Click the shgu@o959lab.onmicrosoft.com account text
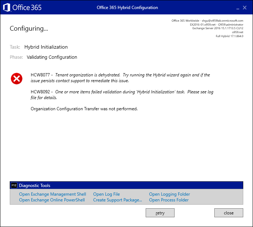 223,21
